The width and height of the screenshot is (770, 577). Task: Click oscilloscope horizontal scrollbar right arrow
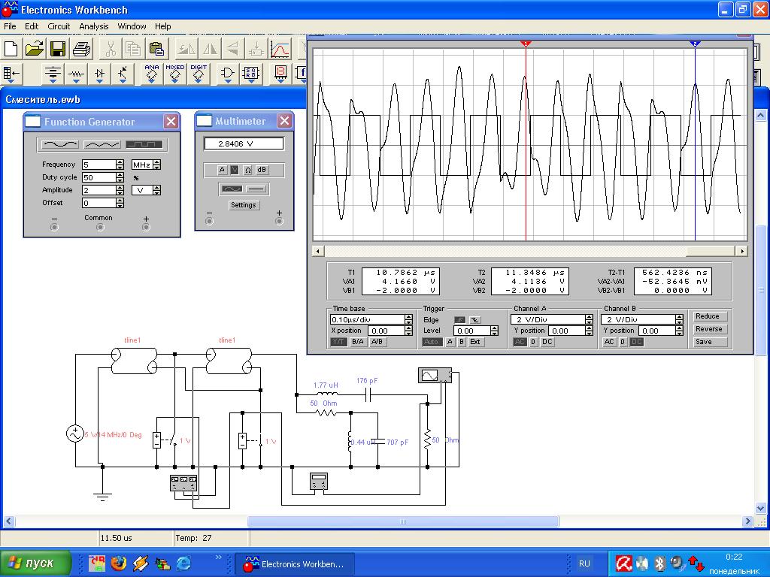[742, 251]
